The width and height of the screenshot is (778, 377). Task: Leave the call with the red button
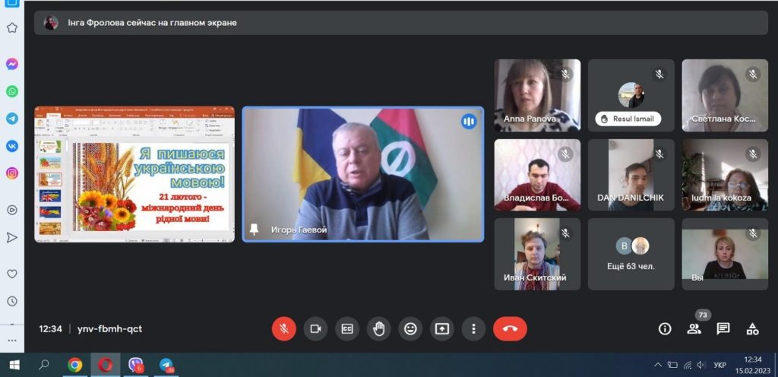coord(510,328)
